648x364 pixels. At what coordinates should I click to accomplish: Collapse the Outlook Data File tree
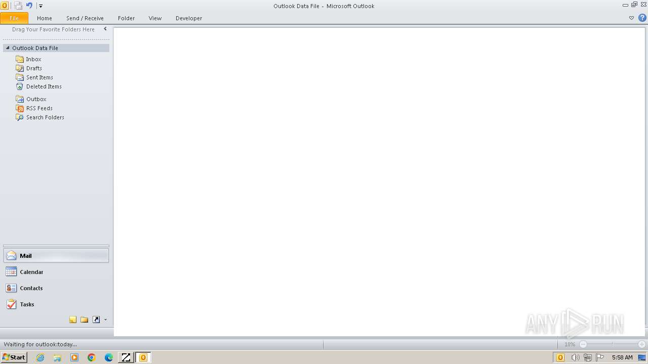pyautogui.click(x=8, y=48)
